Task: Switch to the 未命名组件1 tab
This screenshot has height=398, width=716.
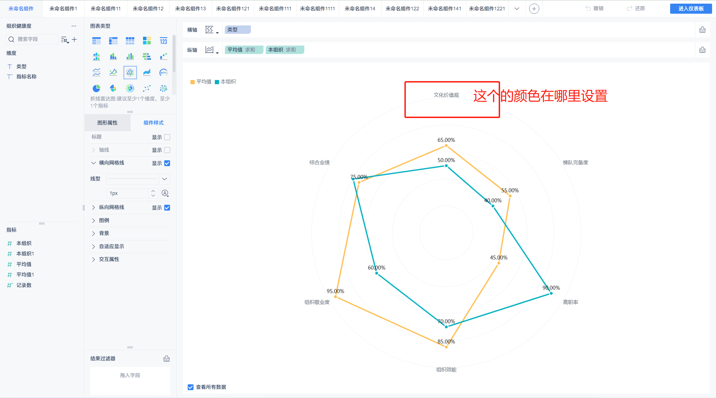Action: [x=63, y=9]
